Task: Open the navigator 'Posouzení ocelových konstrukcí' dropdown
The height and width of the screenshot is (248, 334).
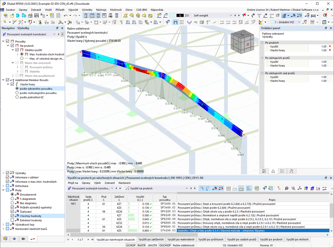Action: (x=54, y=34)
